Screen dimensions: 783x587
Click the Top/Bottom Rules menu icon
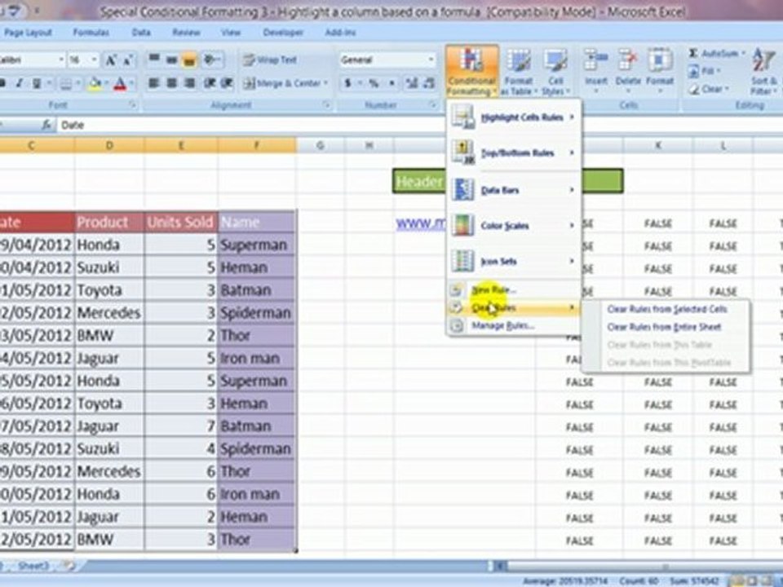tap(463, 152)
